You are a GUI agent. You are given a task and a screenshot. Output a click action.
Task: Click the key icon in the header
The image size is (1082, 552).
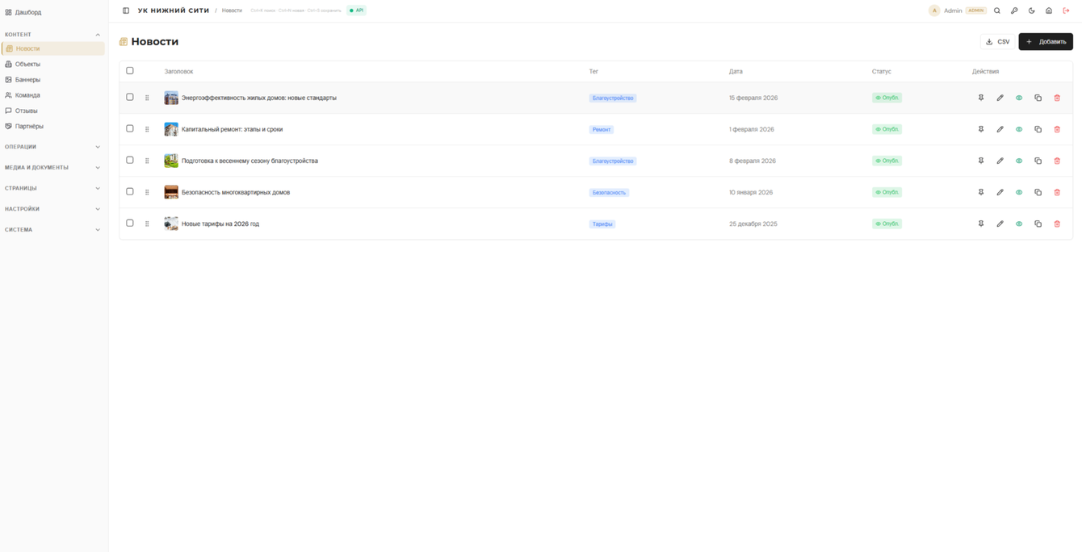tap(1014, 10)
